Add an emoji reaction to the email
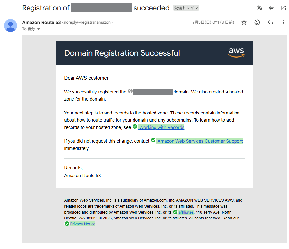This screenshot has width=289, height=249. [x=257, y=22]
